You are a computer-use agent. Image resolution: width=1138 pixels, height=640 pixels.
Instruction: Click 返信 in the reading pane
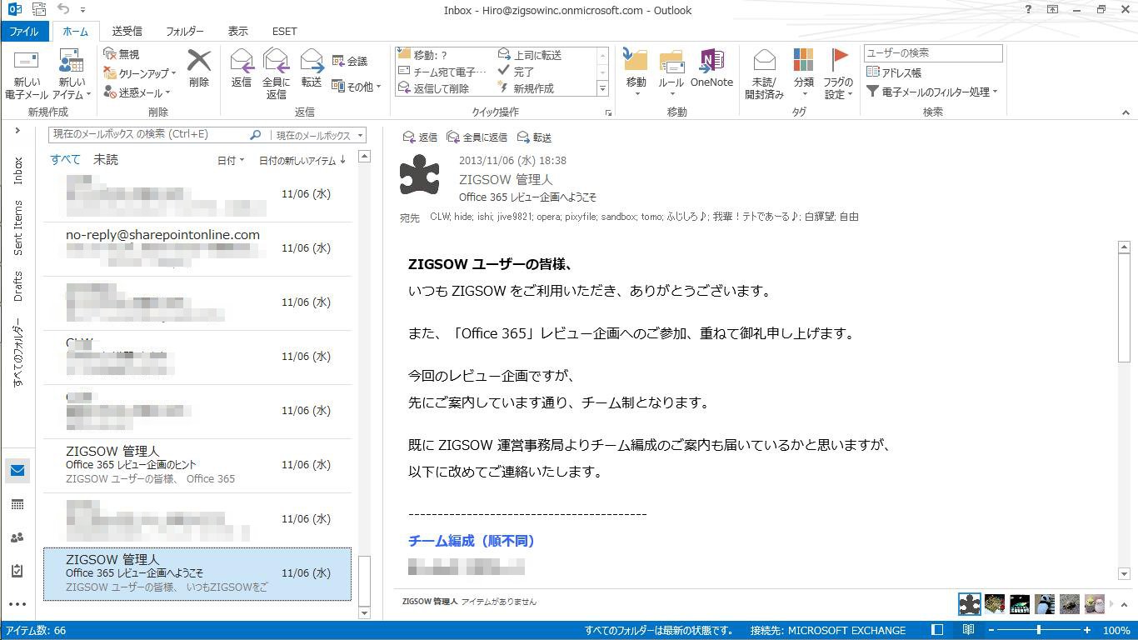[420, 137]
